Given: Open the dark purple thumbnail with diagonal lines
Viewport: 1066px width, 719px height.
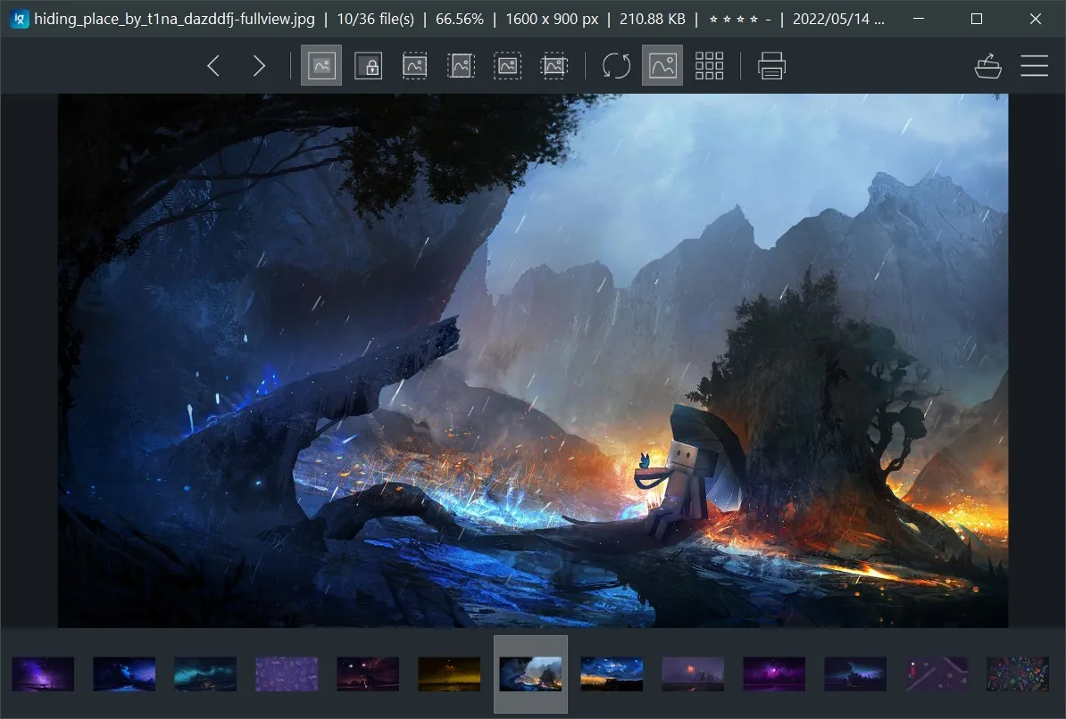Looking at the screenshot, I should [937, 674].
